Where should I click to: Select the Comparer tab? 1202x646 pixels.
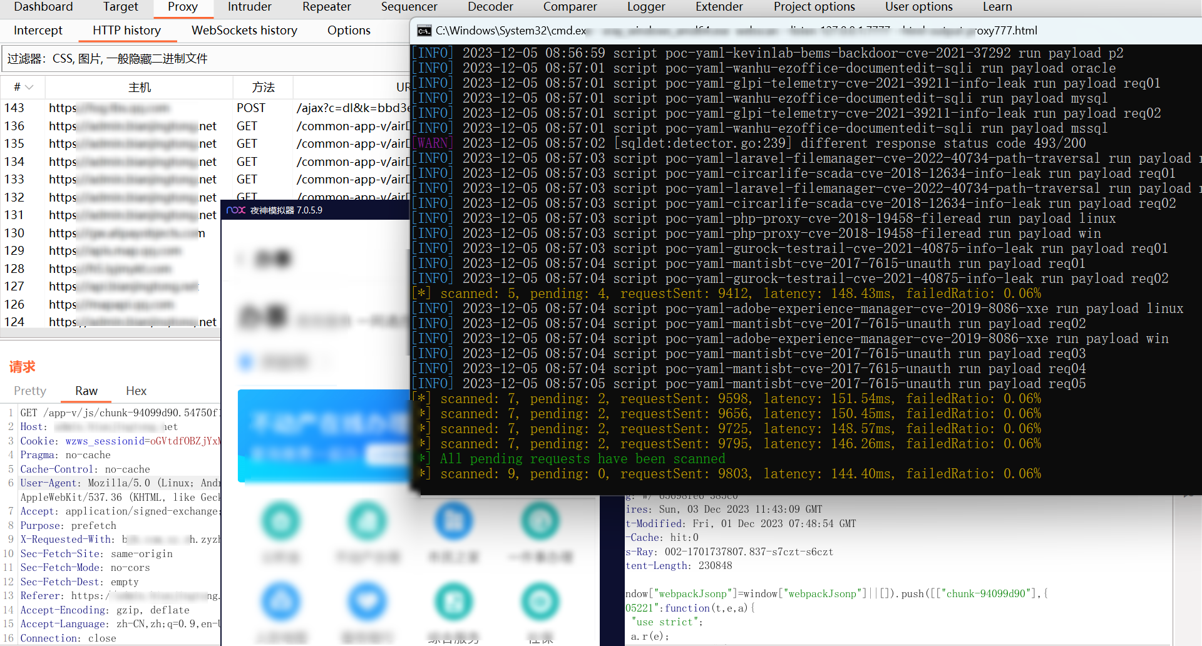(570, 7)
